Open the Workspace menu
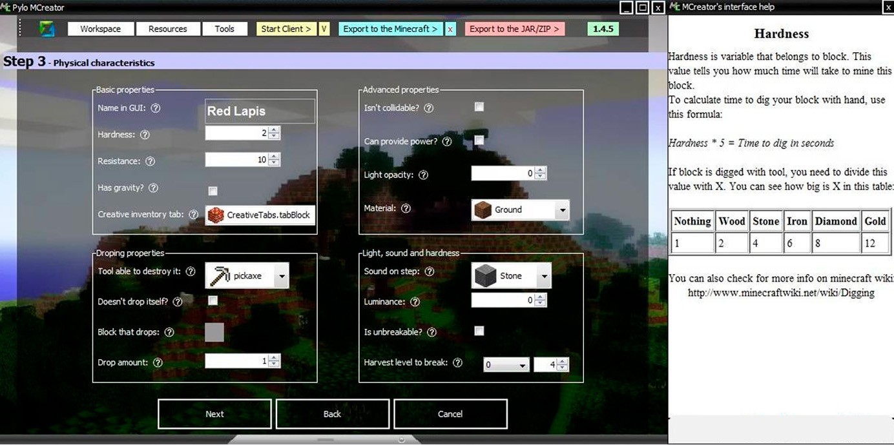894x445 pixels. coord(100,28)
